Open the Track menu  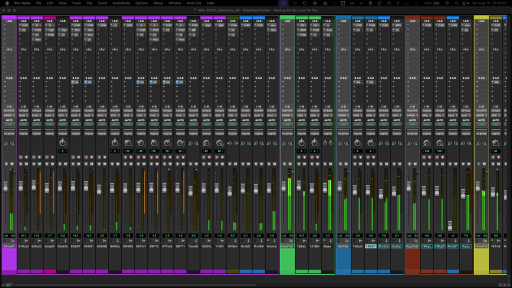tap(76, 3)
